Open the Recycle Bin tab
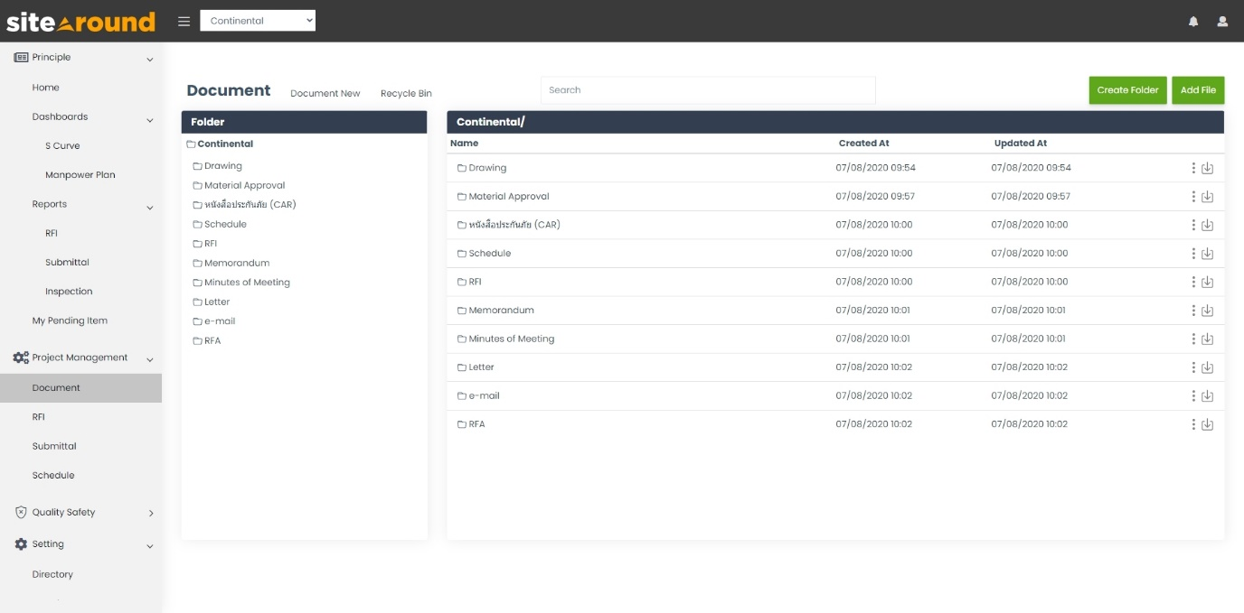 tap(406, 93)
